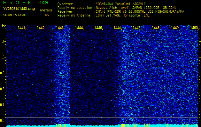Click the 1448 time marker
Screen dimensions: 201x127
click(x=156, y=28)
